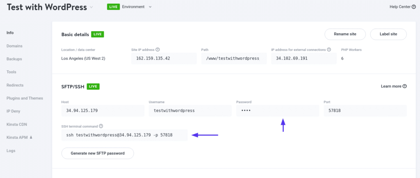Click the external connections IP info icon
This screenshot has width=420, height=178.
click(x=329, y=50)
